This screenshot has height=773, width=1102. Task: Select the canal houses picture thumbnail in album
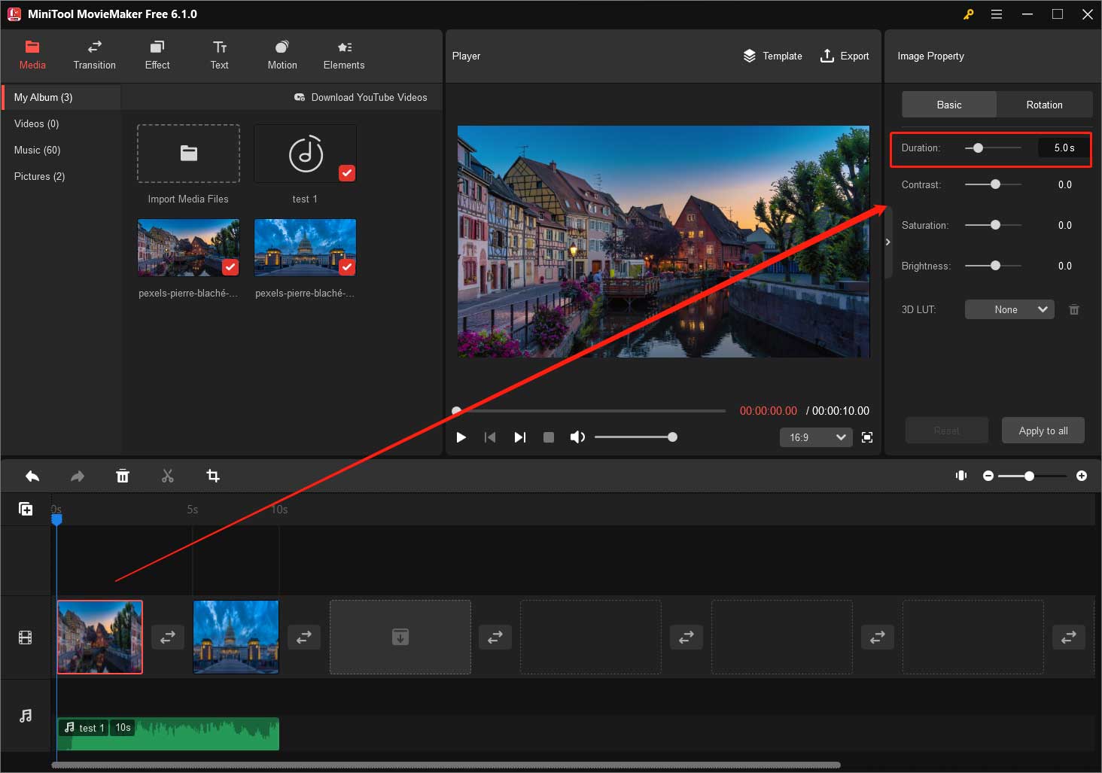click(188, 248)
